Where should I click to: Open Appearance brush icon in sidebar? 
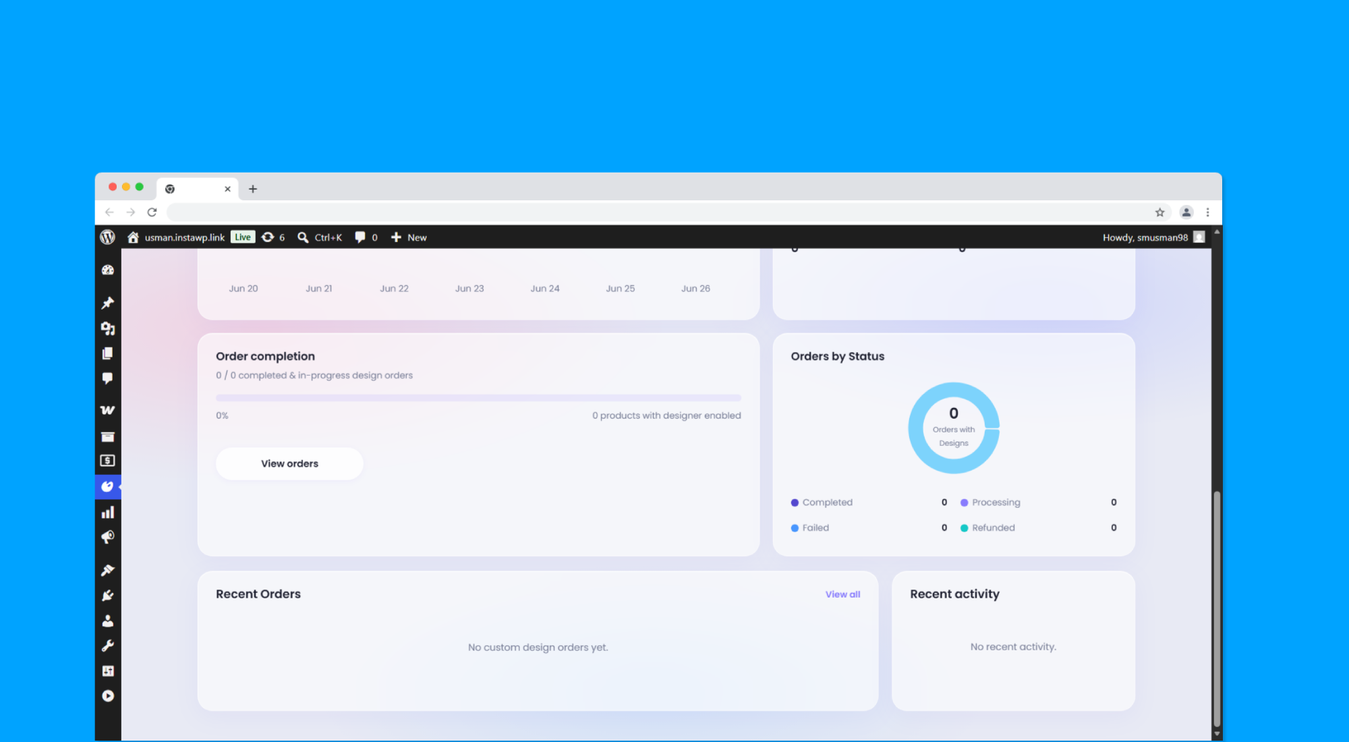click(108, 570)
